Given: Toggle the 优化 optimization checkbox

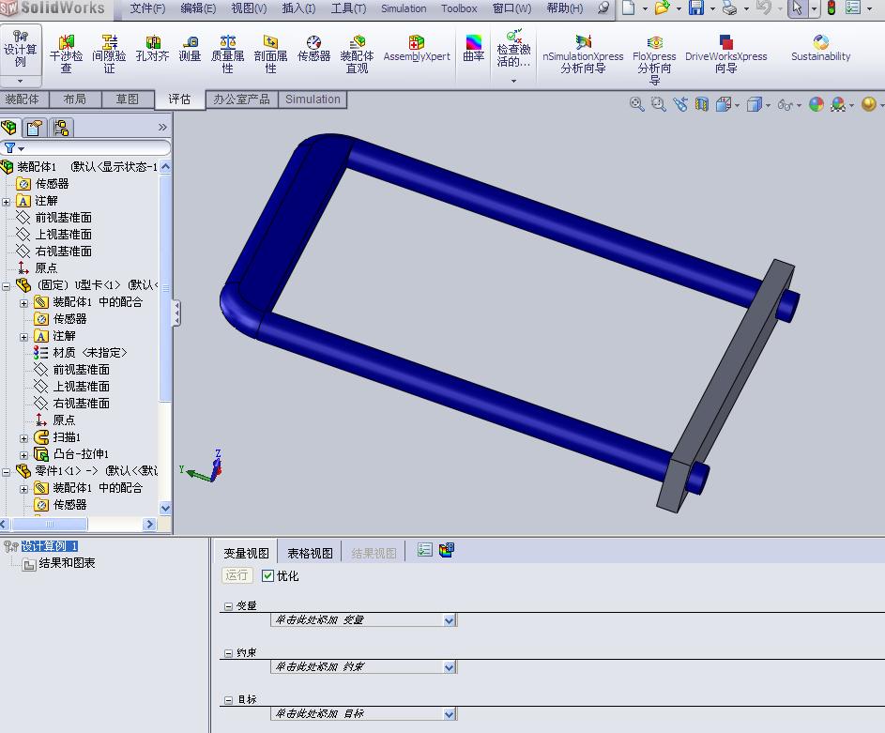Looking at the screenshot, I should [x=268, y=575].
